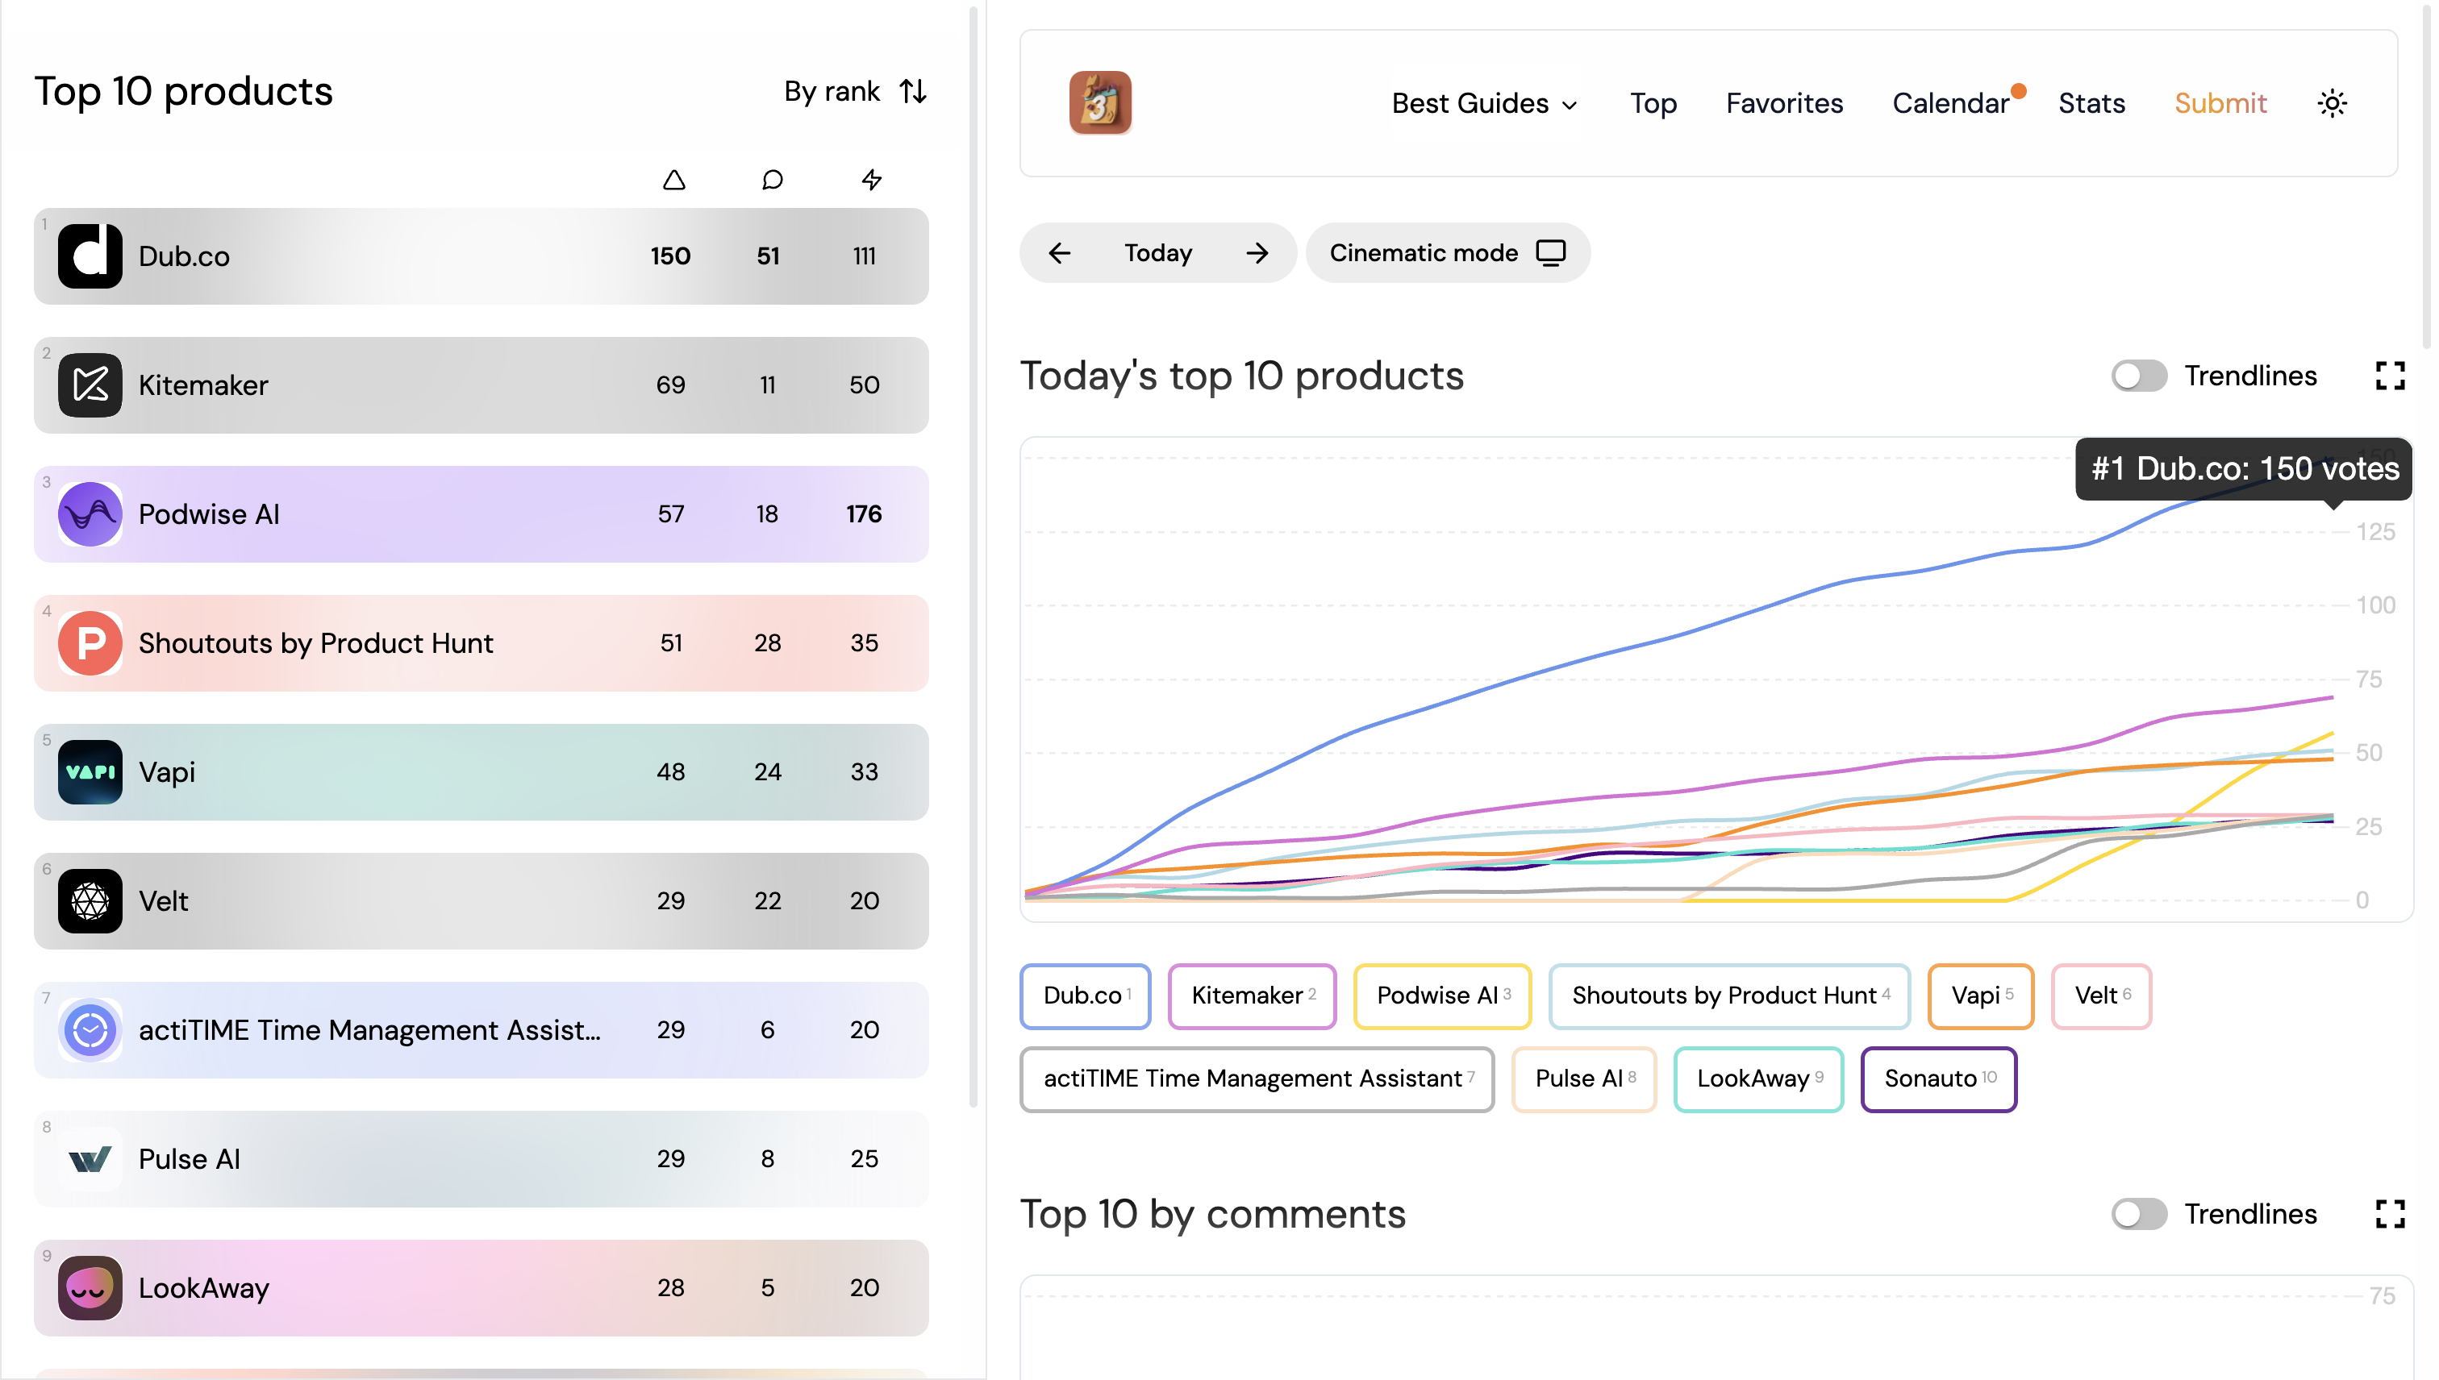2439x1380 pixels.
Task: Change sorting with By rank control
Action: click(x=854, y=91)
